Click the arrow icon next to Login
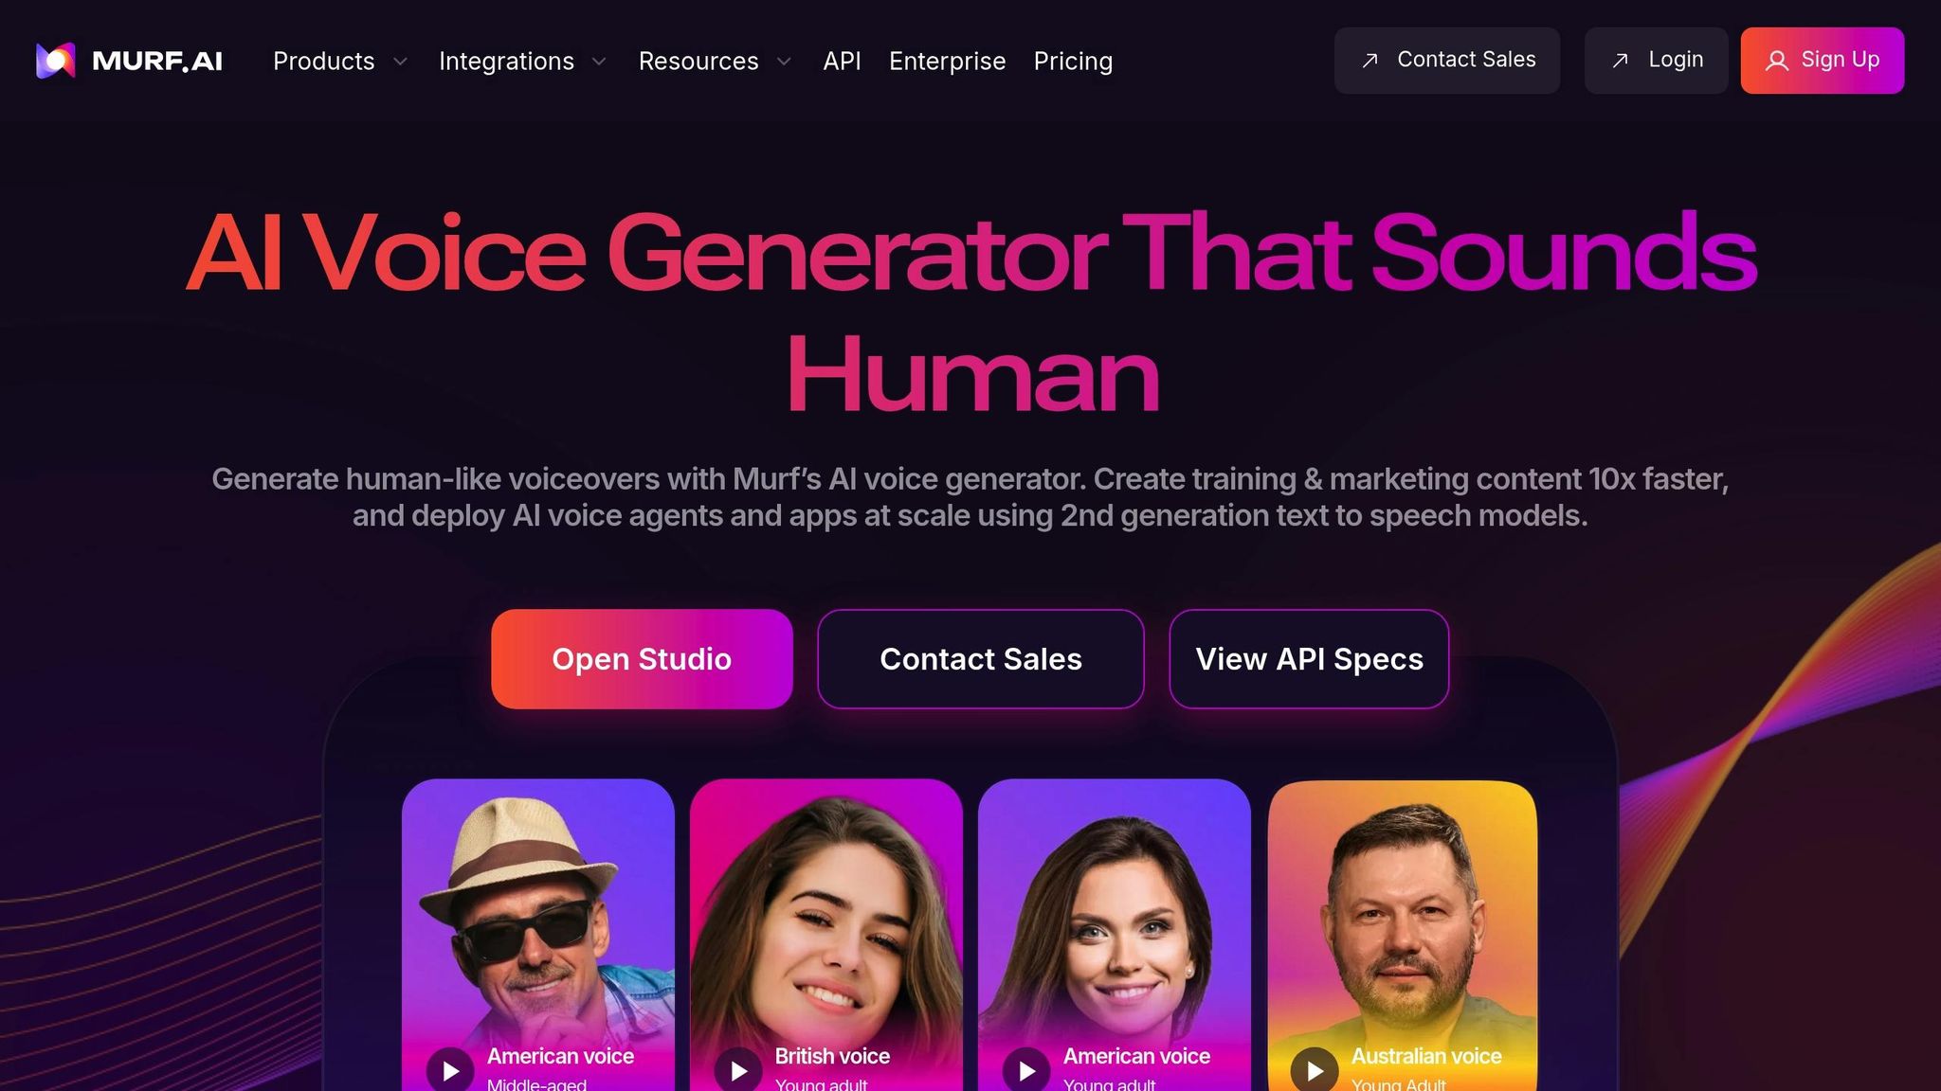Screen dimensions: 1941x1091 1621,61
